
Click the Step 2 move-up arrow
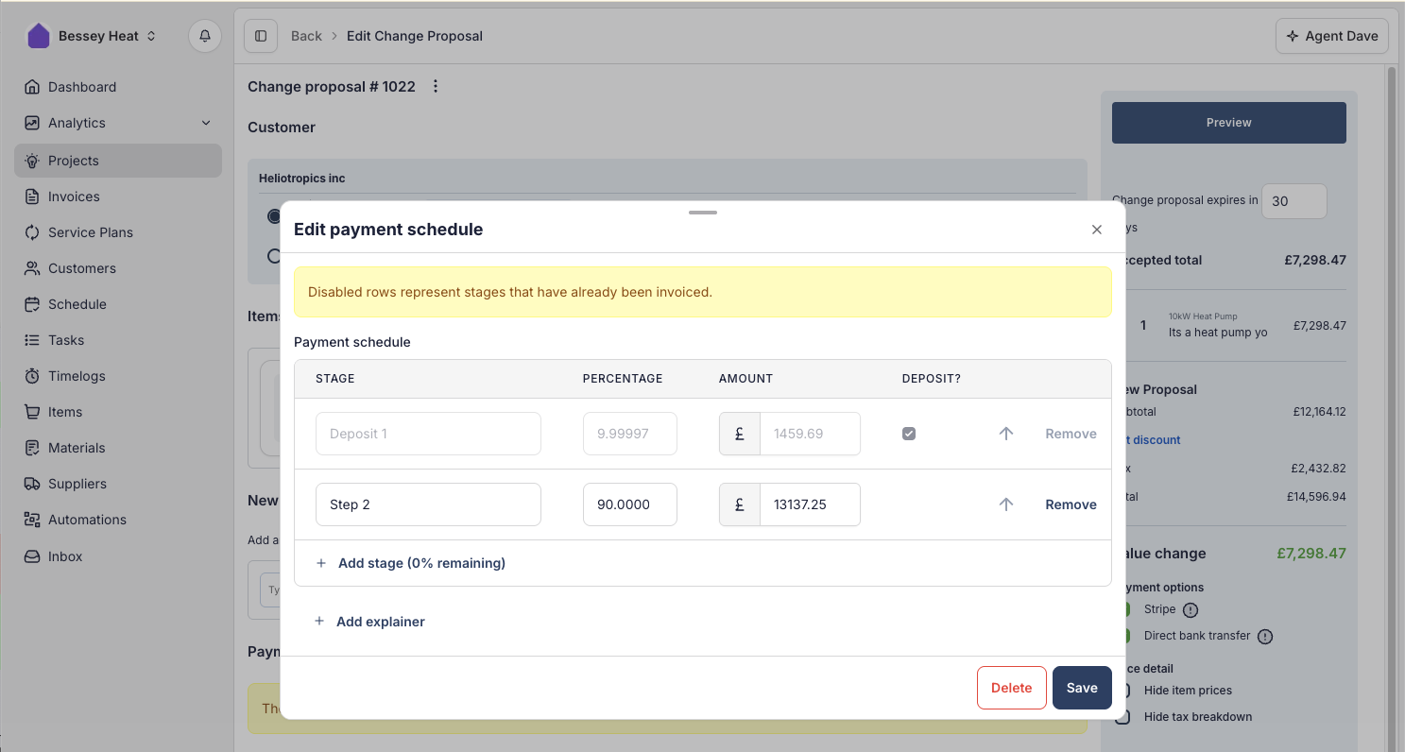coord(1005,504)
